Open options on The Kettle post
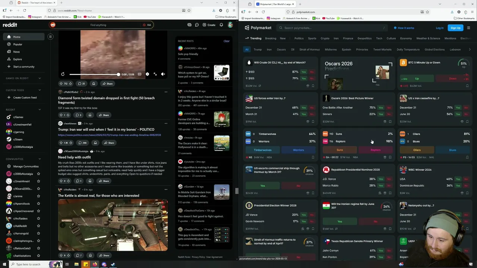The image size is (477, 268). point(166,189)
